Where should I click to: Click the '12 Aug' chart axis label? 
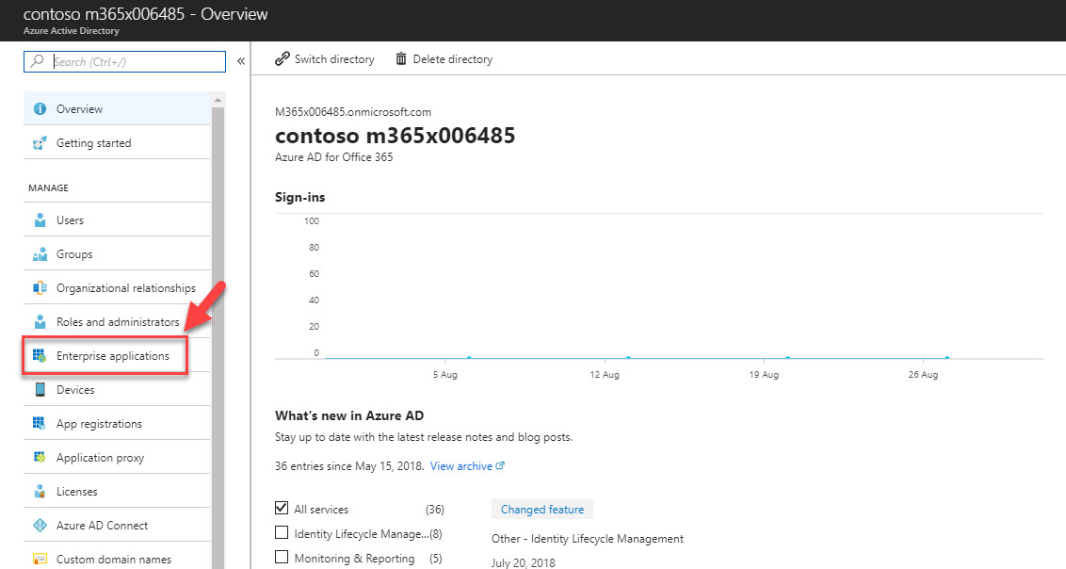click(x=605, y=375)
